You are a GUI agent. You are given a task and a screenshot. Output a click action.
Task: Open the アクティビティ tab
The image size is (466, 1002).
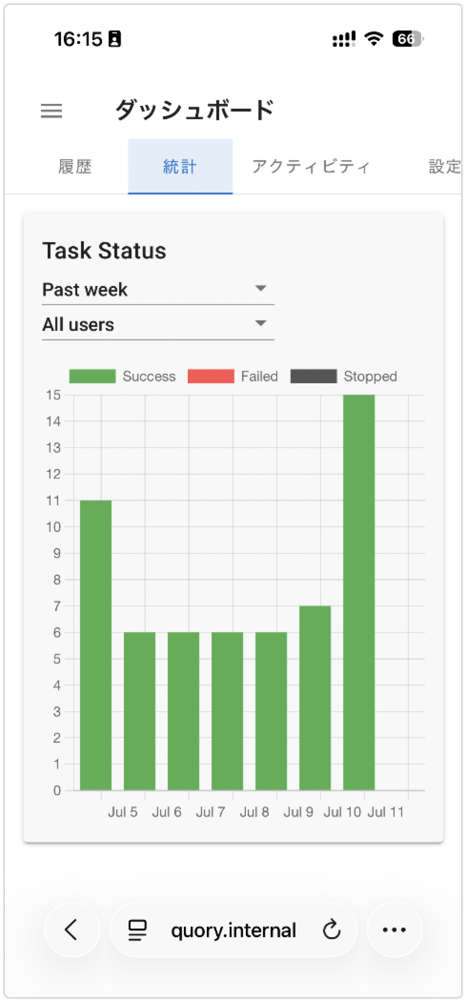[x=311, y=167]
